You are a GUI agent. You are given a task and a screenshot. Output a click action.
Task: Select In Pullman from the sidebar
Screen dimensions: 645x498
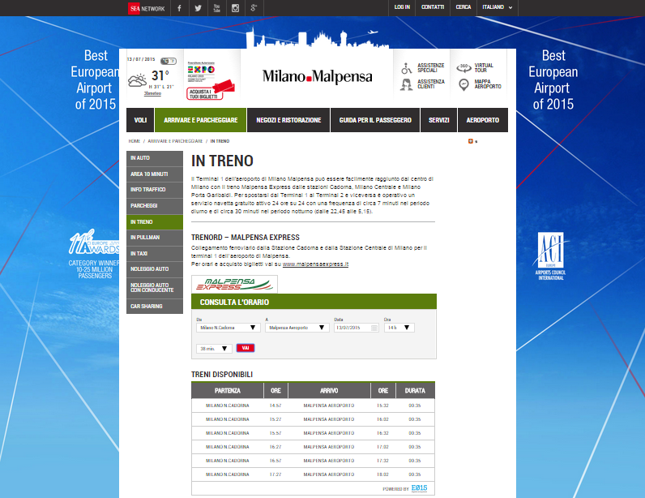pyautogui.click(x=155, y=237)
